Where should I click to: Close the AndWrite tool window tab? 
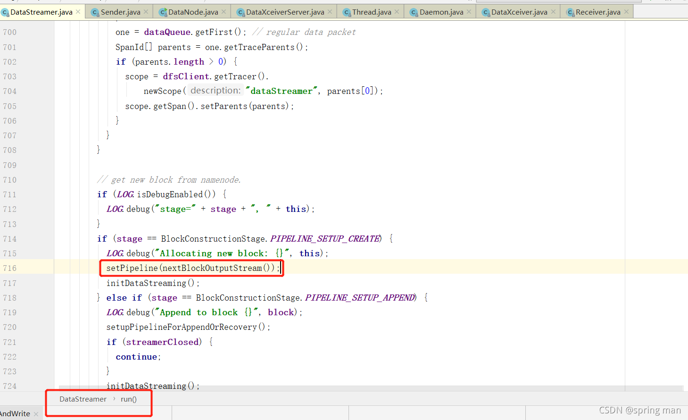click(x=36, y=414)
